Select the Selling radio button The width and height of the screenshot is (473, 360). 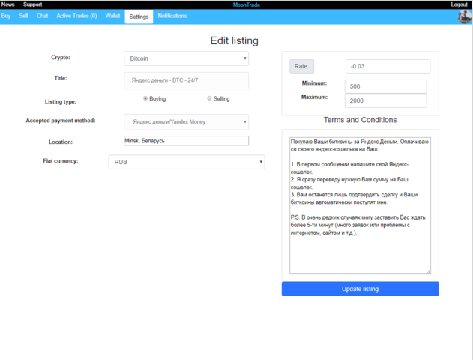(x=209, y=98)
